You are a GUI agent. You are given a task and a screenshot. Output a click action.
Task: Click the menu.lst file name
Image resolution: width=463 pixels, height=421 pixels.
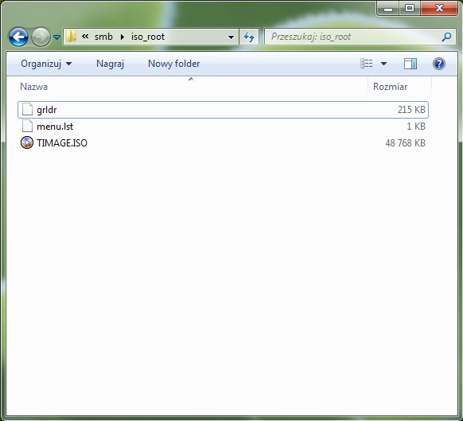click(x=55, y=127)
